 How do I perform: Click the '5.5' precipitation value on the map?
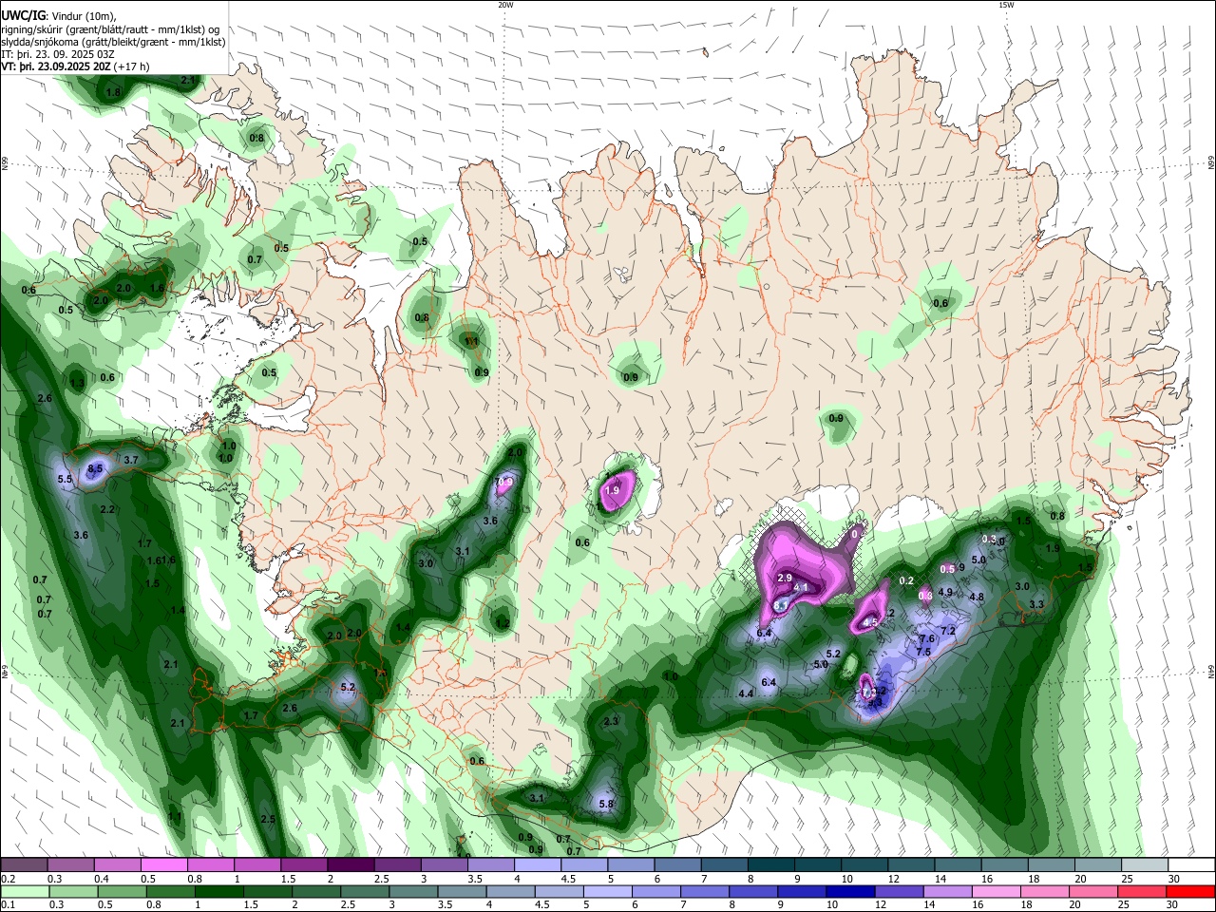(x=65, y=480)
